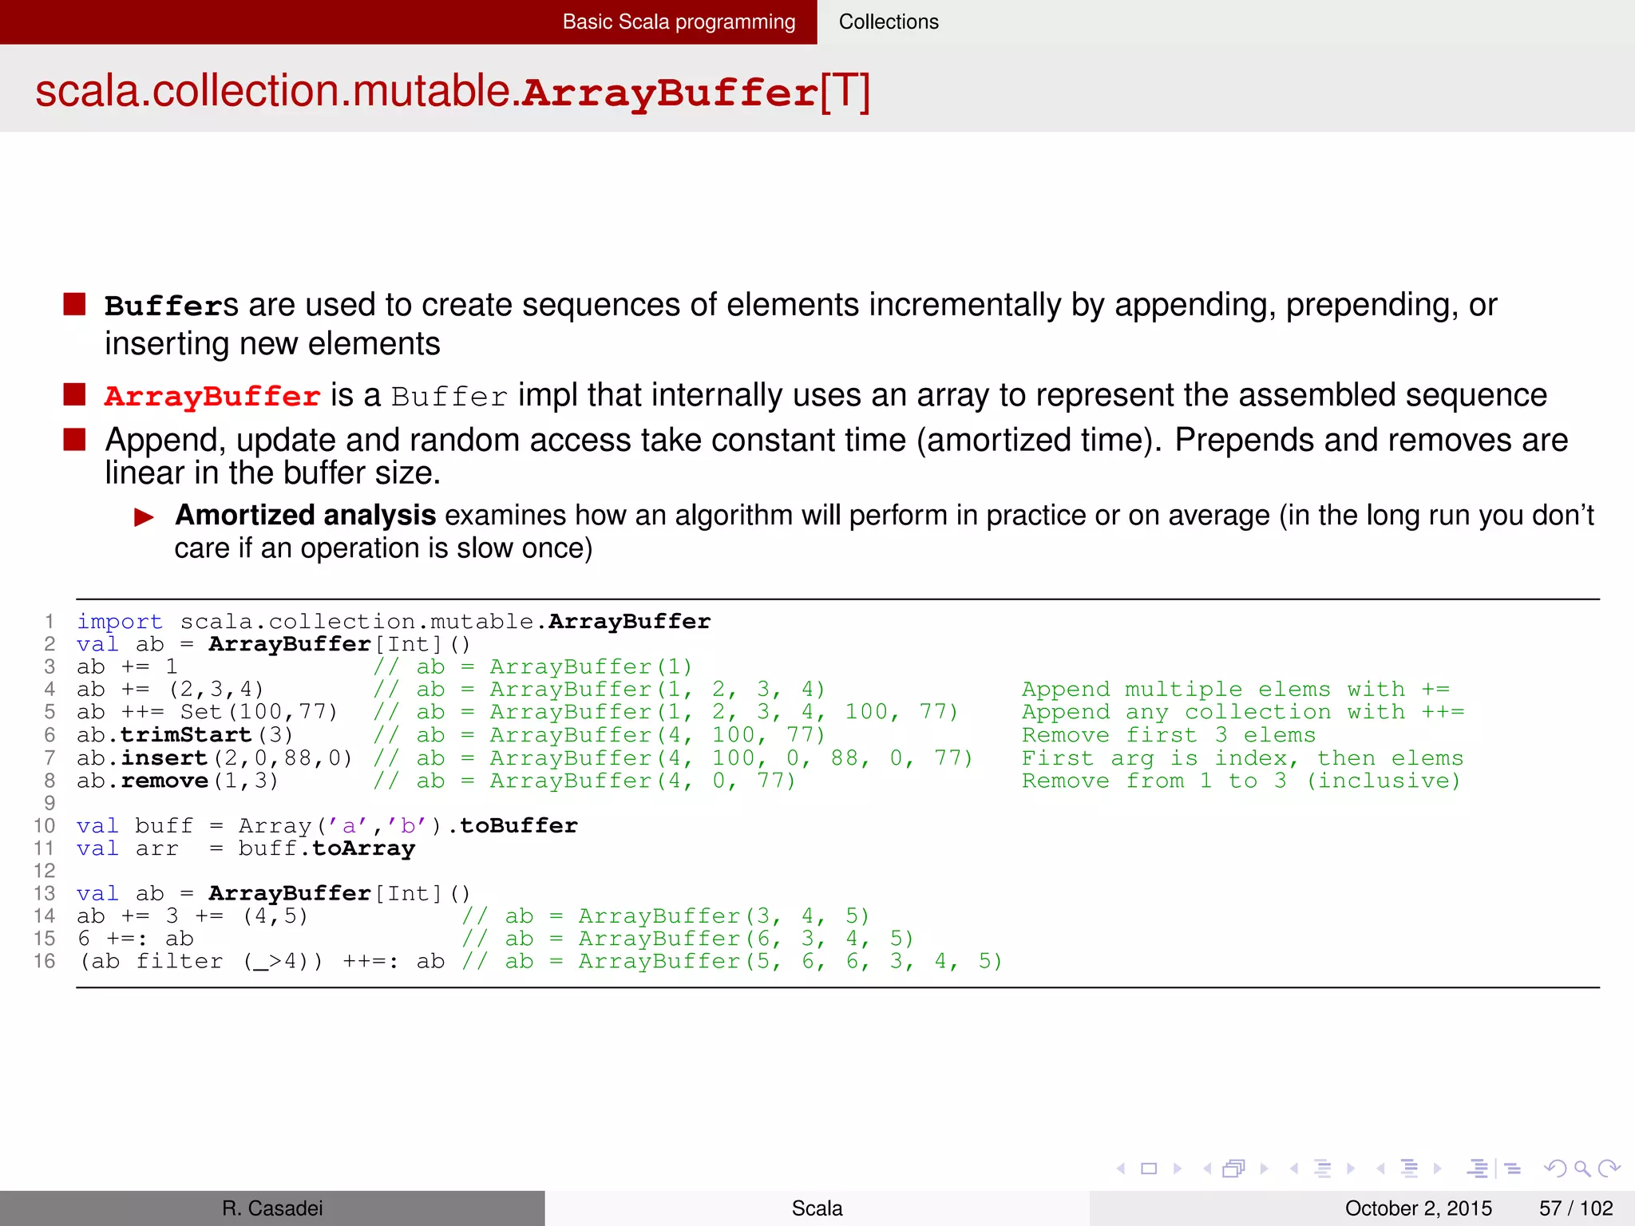Click the single slide rectangle navigation icon
1635x1226 pixels.
(1149, 1169)
